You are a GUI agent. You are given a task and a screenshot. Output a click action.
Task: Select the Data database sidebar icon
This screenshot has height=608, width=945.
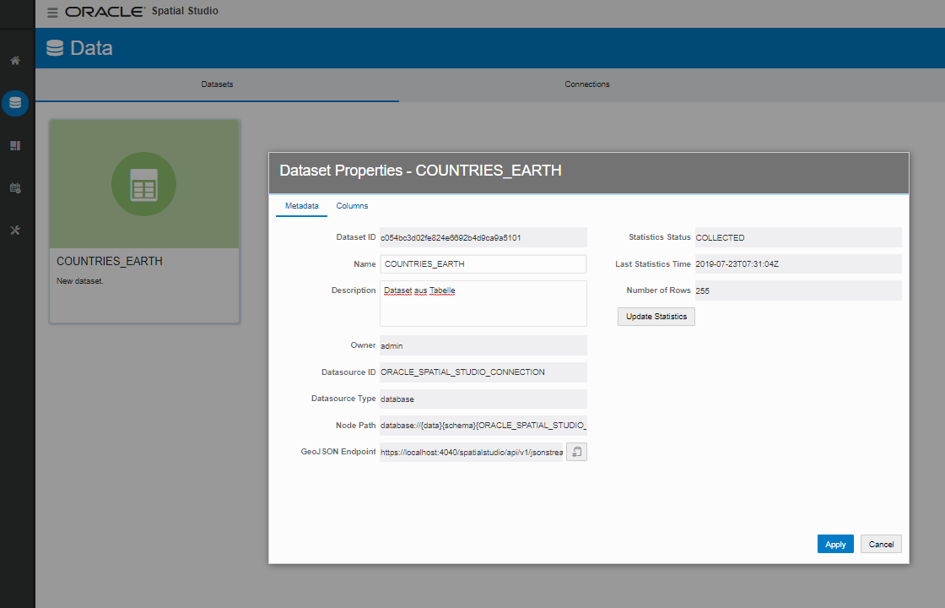[15, 103]
